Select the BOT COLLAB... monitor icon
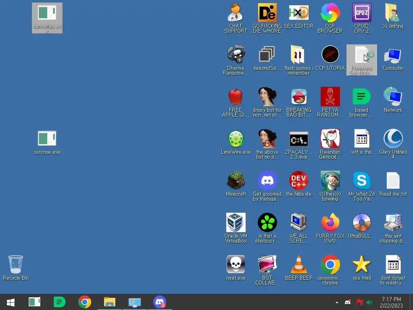Image resolution: width=413 pixels, height=310 pixels. [x=267, y=270]
